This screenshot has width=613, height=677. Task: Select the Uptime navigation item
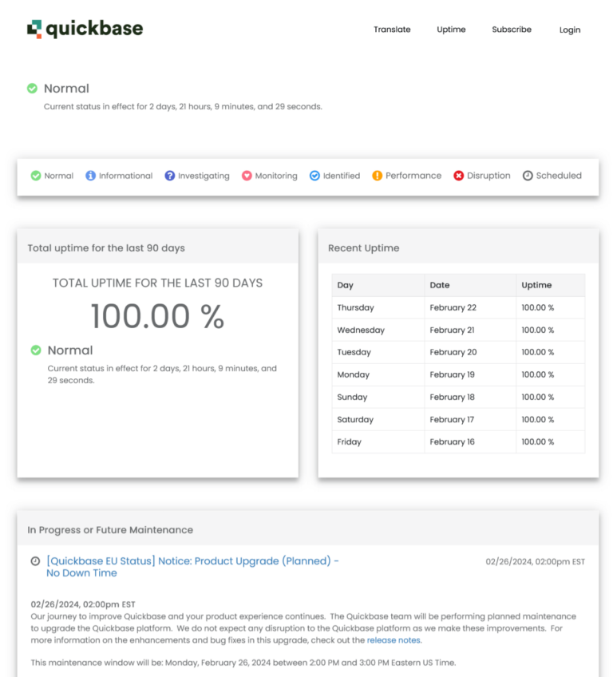coord(451,30)
